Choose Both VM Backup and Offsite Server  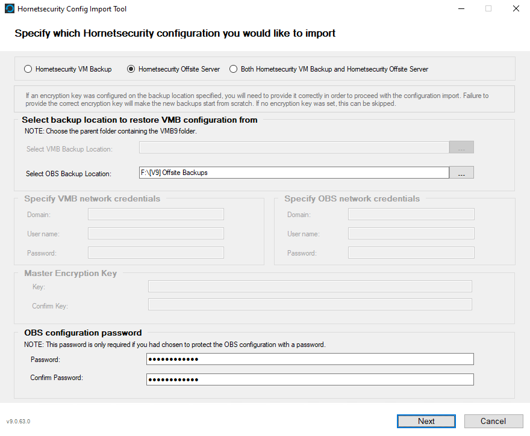coord(234,69)
